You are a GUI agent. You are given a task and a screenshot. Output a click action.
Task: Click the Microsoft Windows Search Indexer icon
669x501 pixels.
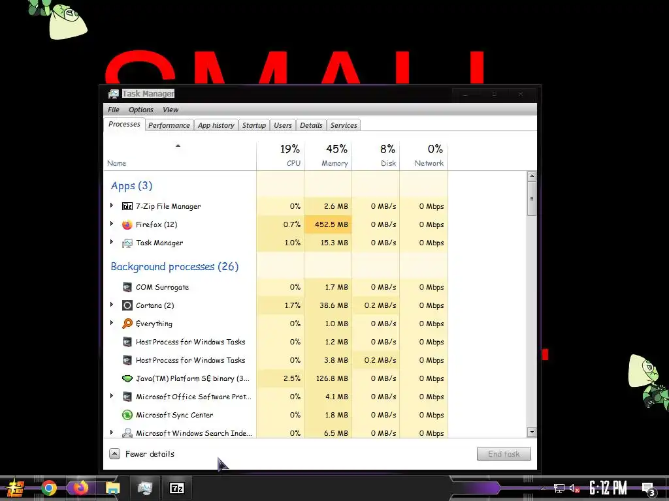coord(127,433)
